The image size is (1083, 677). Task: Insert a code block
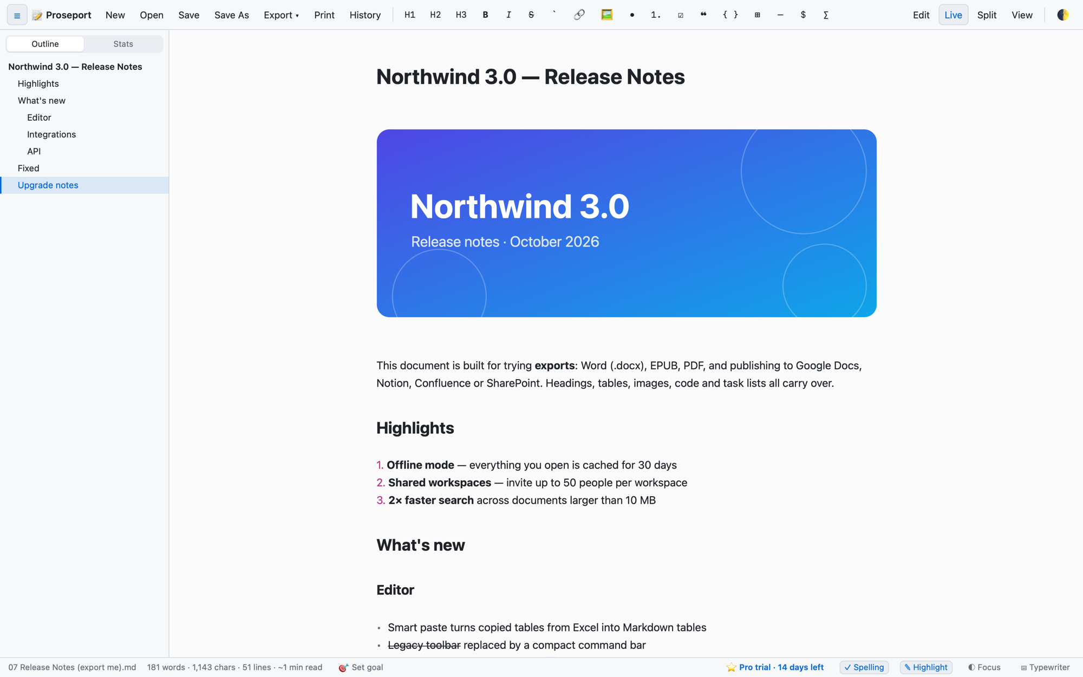click(x=730, y=15)
